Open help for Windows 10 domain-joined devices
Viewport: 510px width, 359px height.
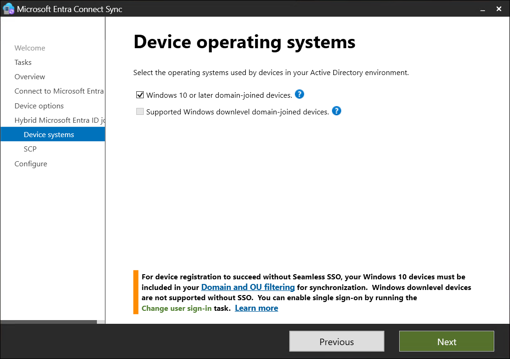[x=300, y=94]
